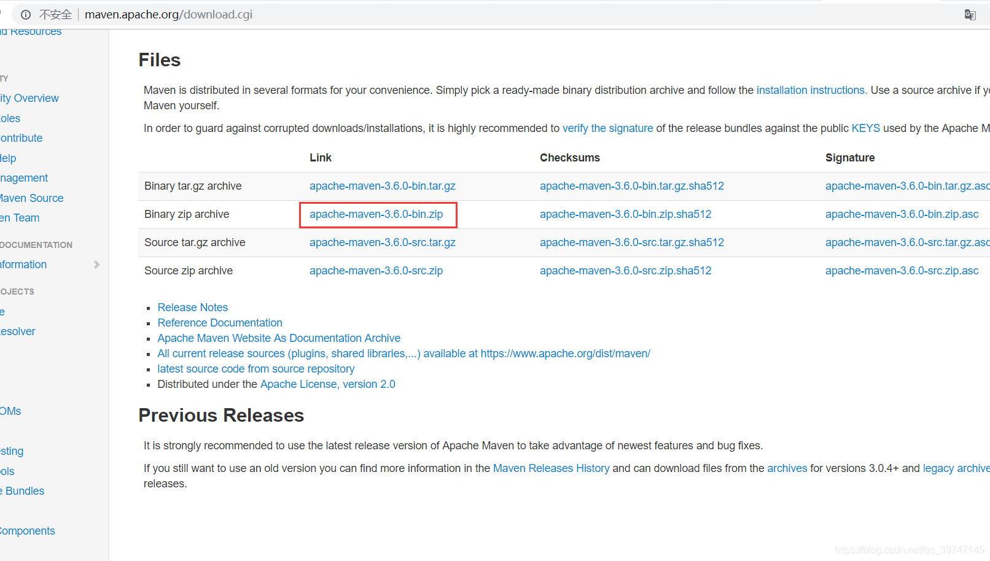Image resolution: width=990 pixels, height=561 pixels.
Task: Click the Source zip archive row label
Action: click(189, 271)
